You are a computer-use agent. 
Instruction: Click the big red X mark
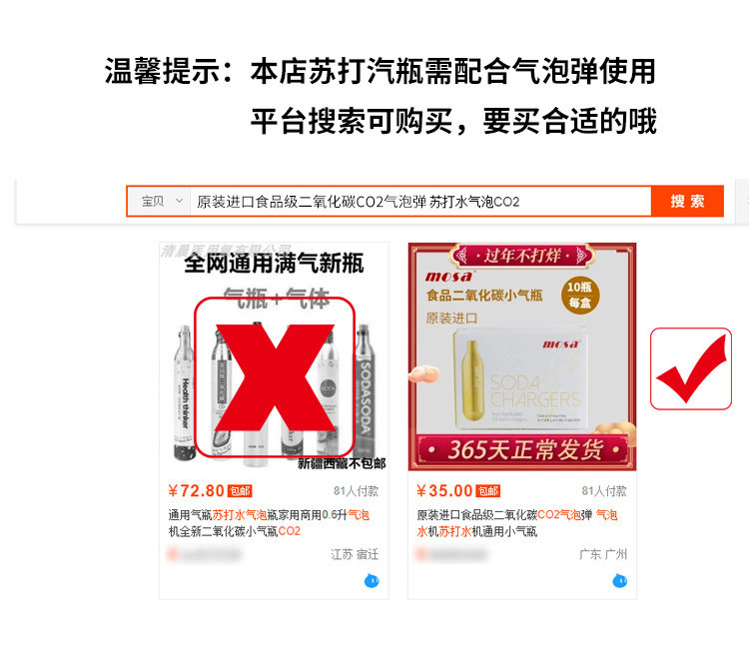275,377
